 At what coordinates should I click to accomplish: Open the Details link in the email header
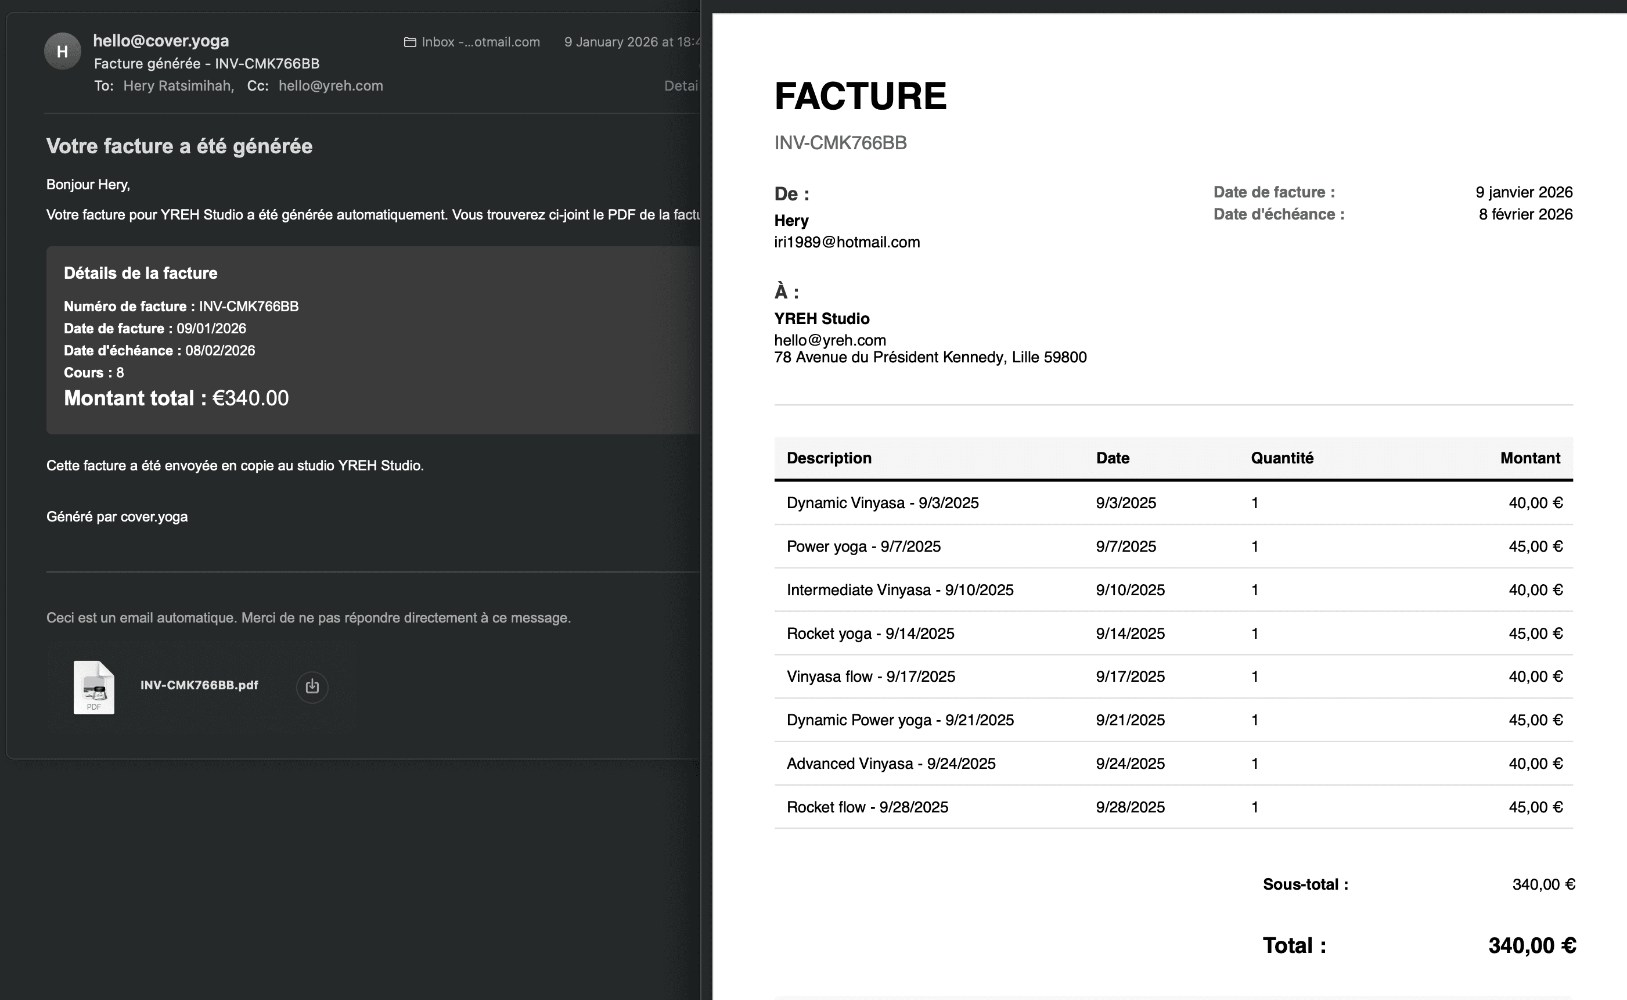[x=681, y=85]
